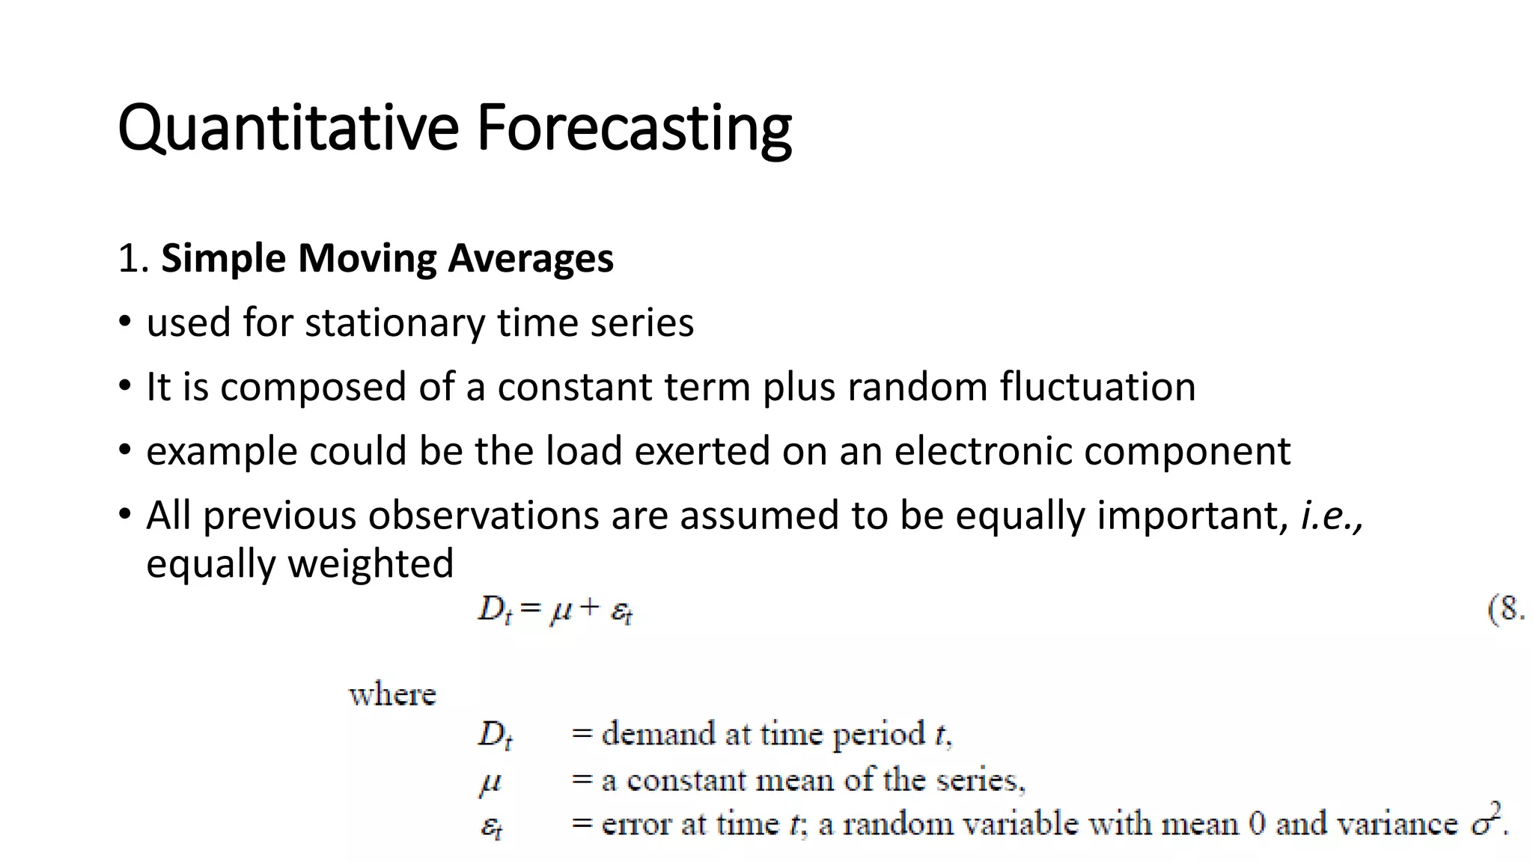Screen dimensions: 1533x862
Task: Click the italic i.e. text
Action: pos(1332,516)
